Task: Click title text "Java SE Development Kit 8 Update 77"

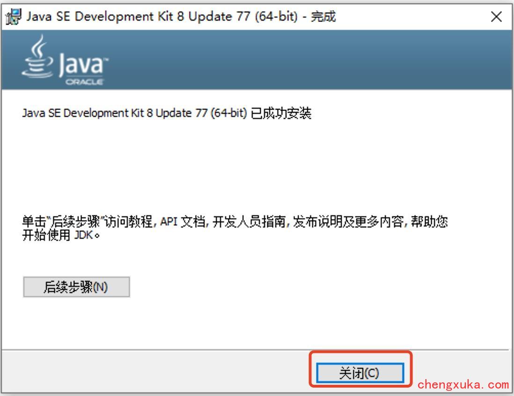Action: 139,16
